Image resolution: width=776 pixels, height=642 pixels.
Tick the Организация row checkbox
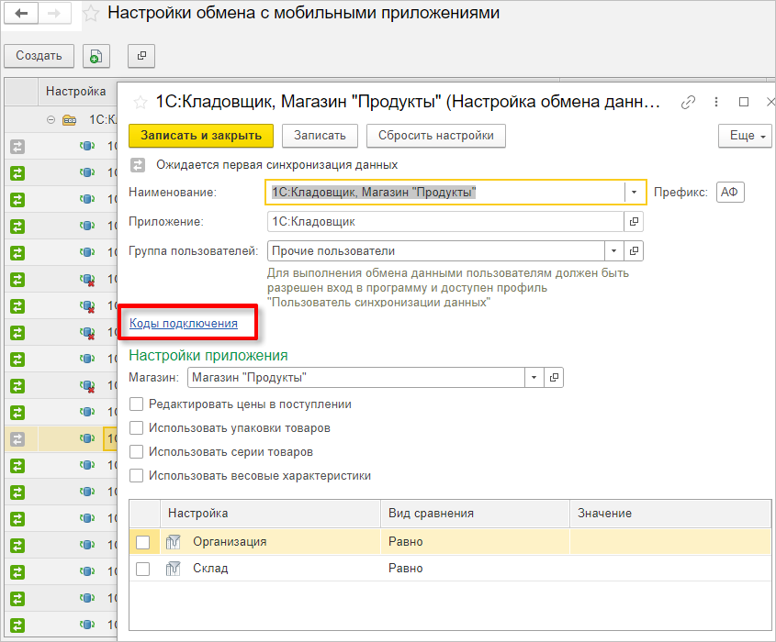click(142, 542)
